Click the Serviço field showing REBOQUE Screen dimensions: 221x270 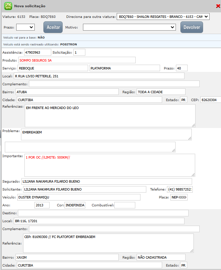52,68
